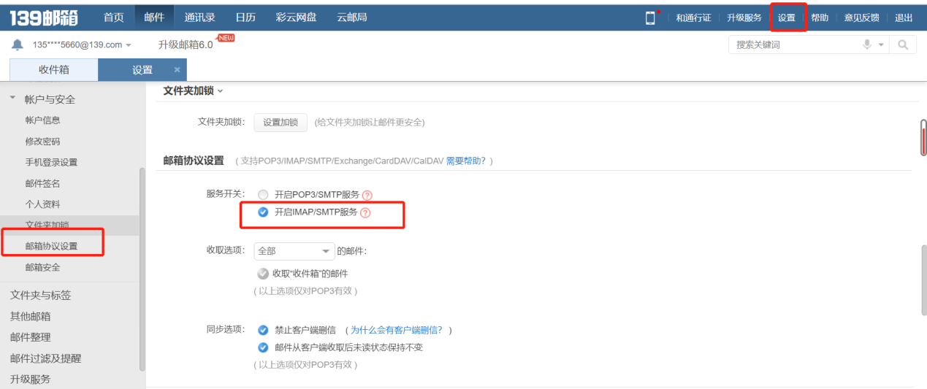Open 修改密码 in the sidebar
927x389 pixels.
pos(43,142)
